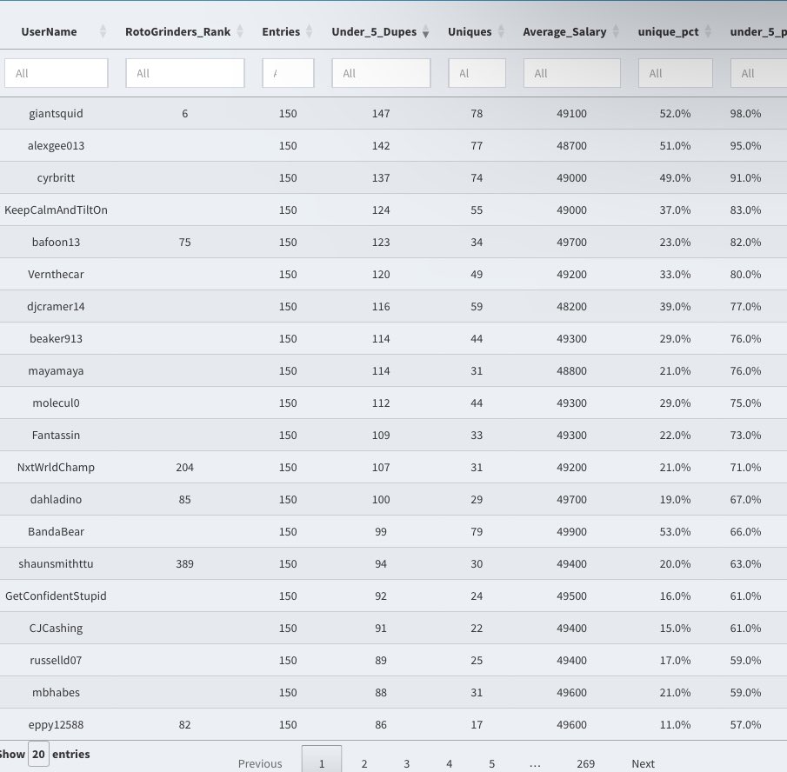Viewport: 787px width, 772px height.
Task: Select the bafoon13 username cell
Action: 57,242
